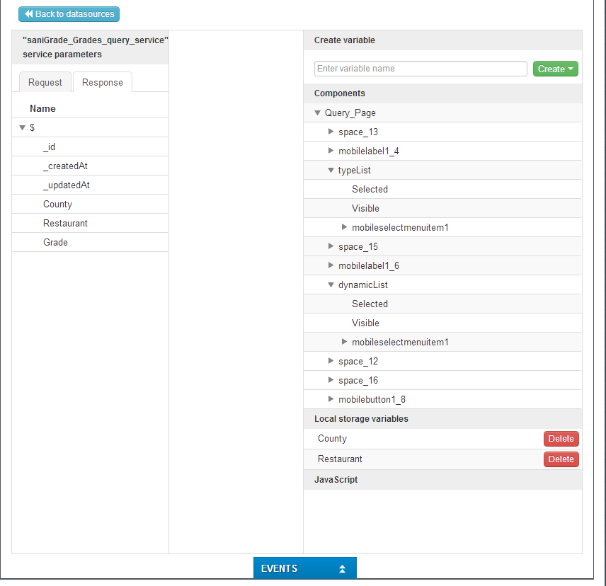Collapse the dynamicList component arrow
This screenshot has height=586, width=606.
click(x=331, y=285)
